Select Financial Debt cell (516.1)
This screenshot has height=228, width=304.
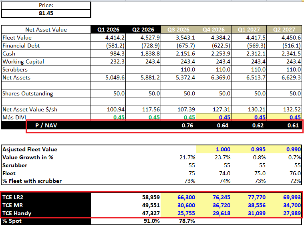tap(284, 46)
